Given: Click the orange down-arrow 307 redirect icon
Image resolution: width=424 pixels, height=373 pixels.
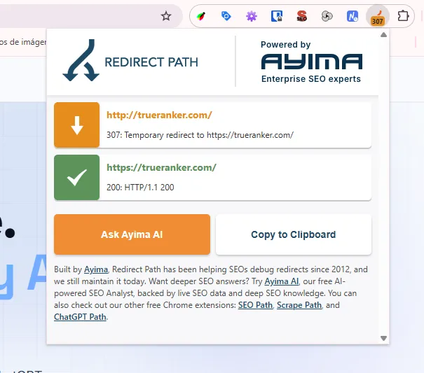Looking at the screenshot, I should click(x=77, y=125).
